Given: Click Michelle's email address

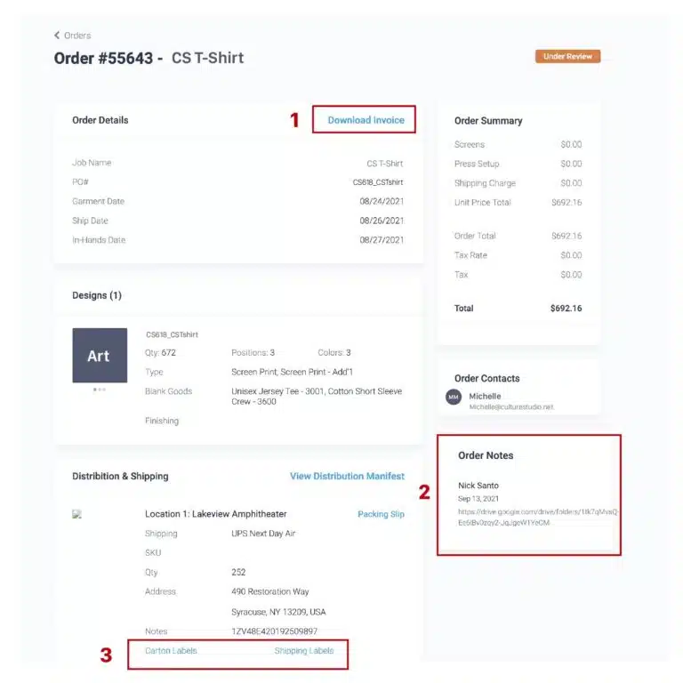Looking at the screenshot, I should click(511, 406).
